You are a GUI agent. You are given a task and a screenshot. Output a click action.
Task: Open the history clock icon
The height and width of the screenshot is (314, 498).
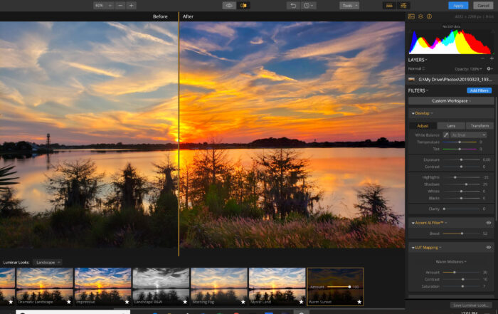pos(309,5)
